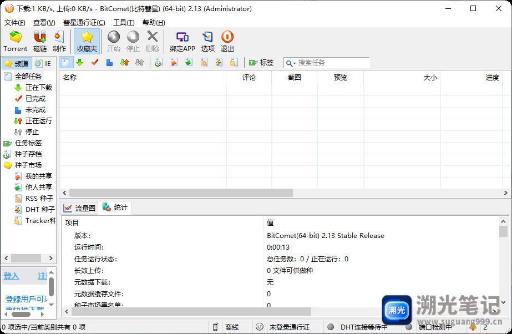Open the 标签 tags button

point(261,62)
